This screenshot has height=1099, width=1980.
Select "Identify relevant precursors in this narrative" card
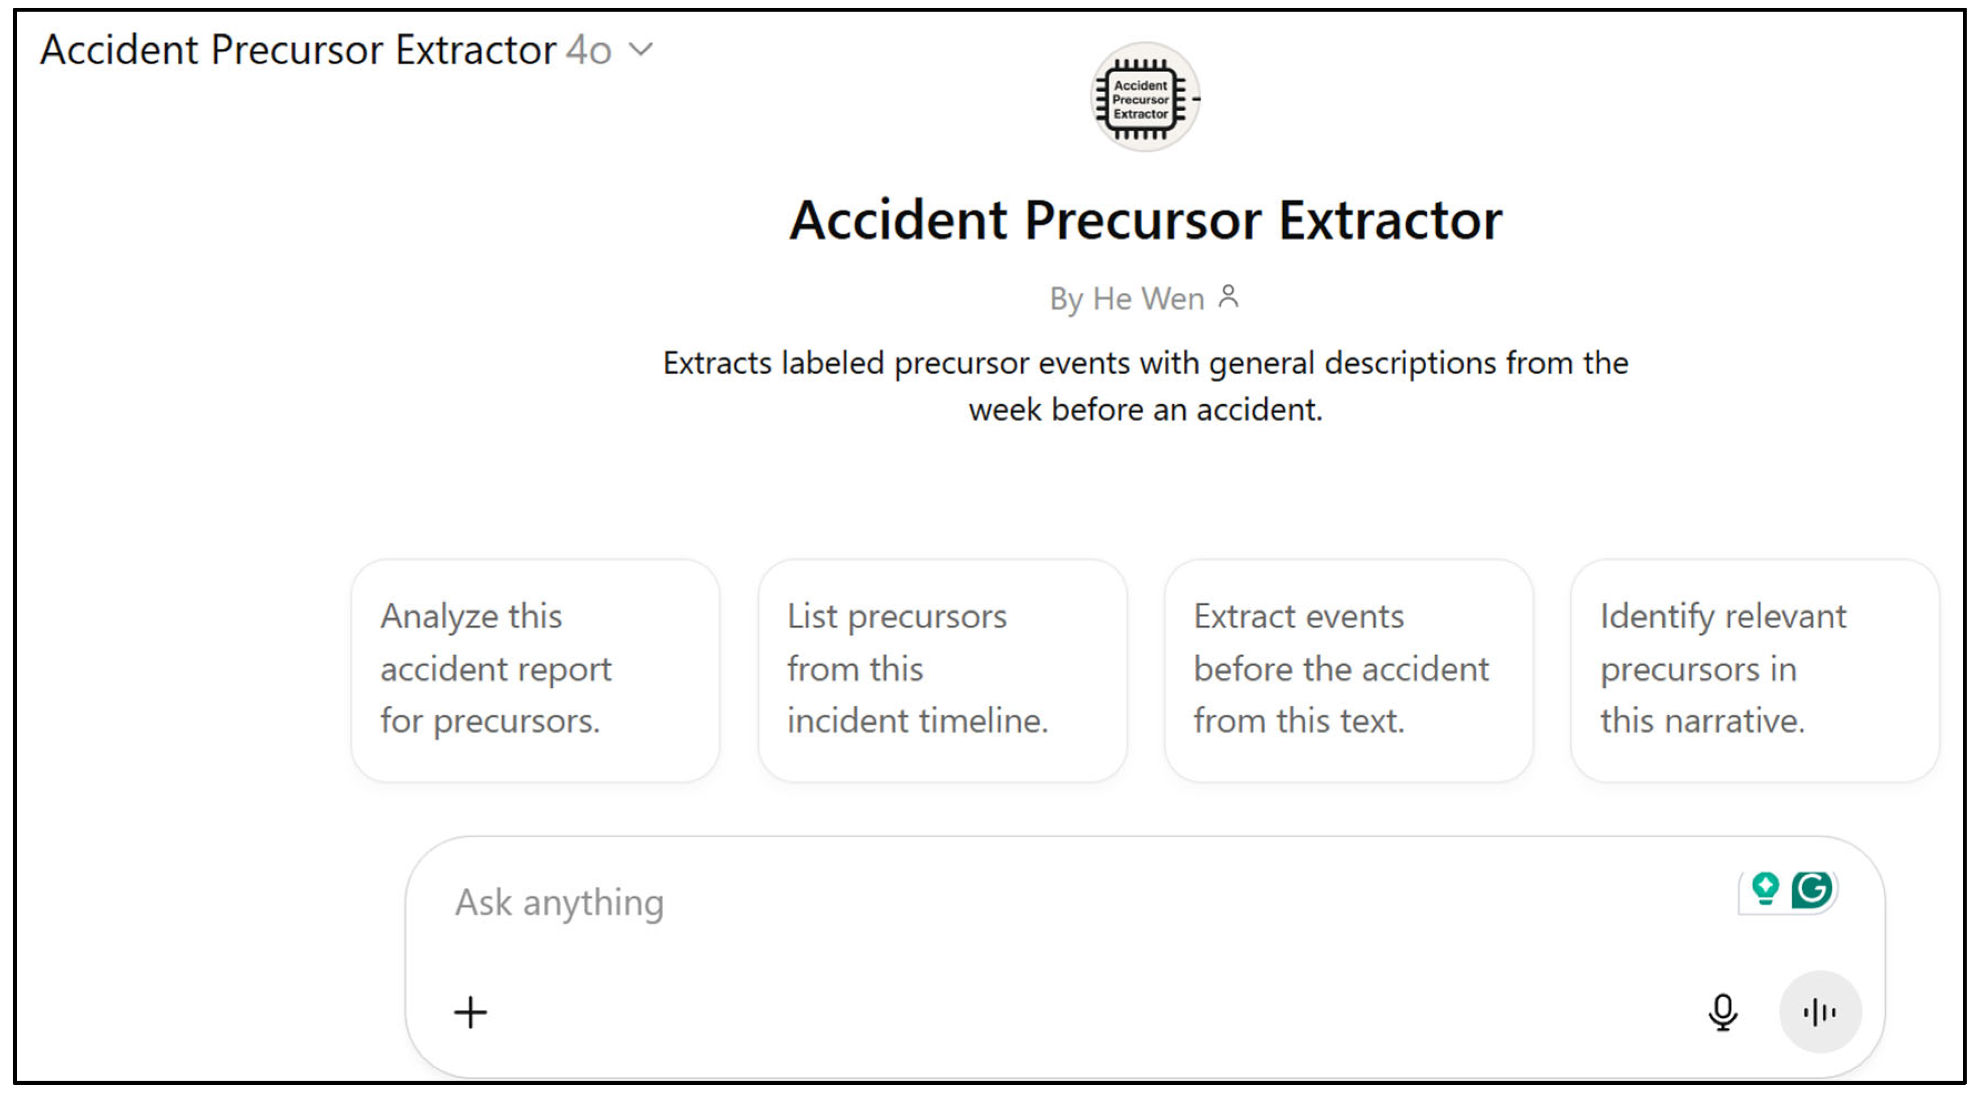1754,670
